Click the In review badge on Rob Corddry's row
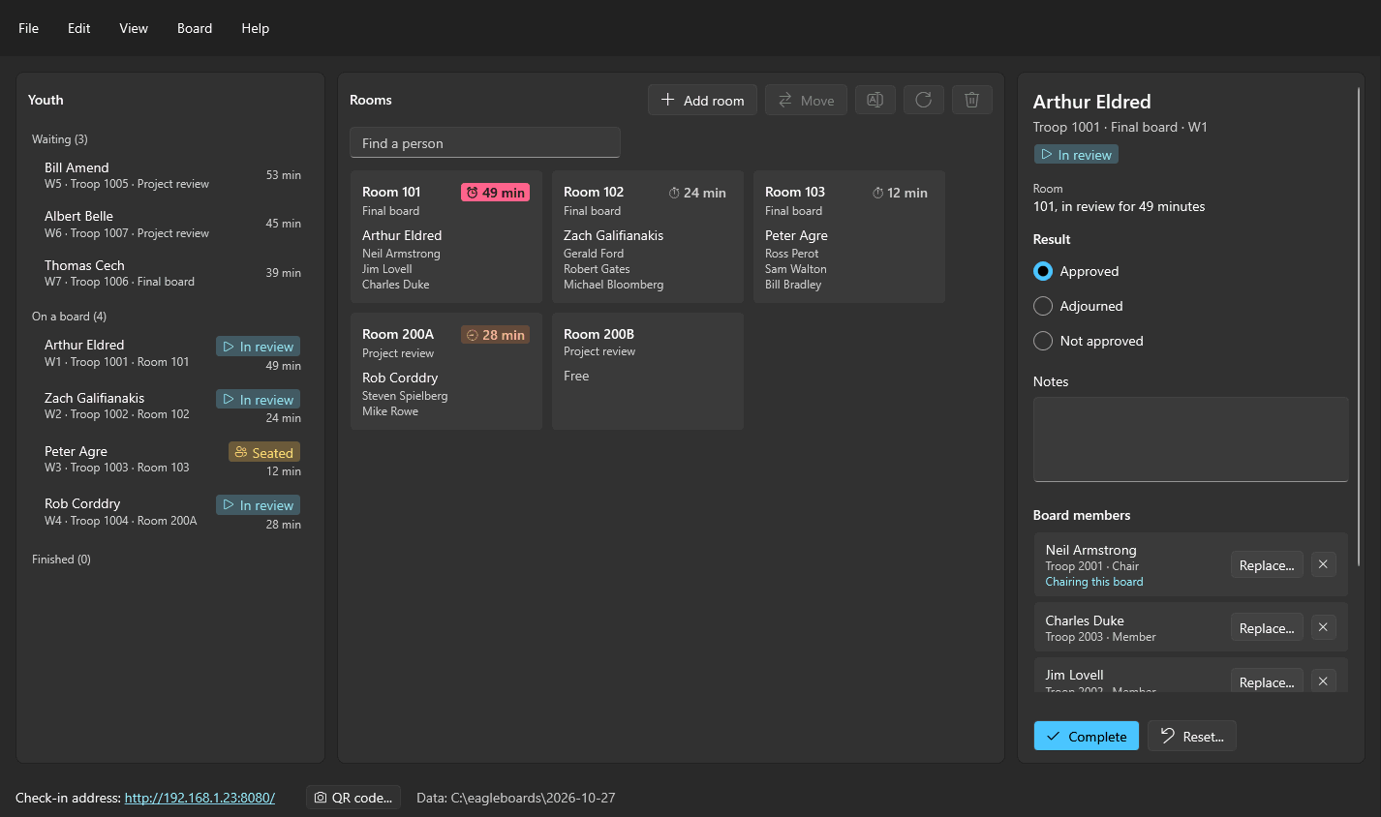1381x817 pixels. coord(258,504)
